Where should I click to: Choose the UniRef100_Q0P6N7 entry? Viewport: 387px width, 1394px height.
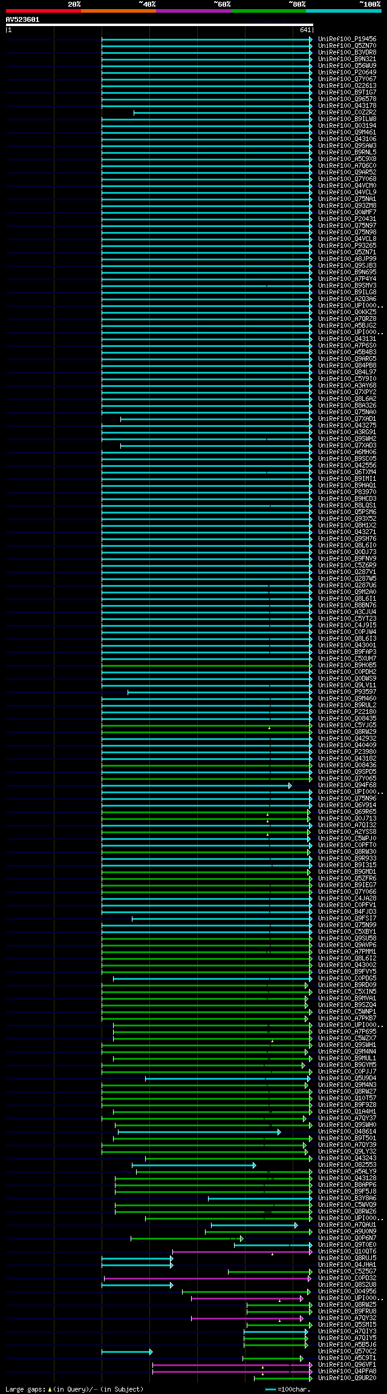coord(347,1238)
